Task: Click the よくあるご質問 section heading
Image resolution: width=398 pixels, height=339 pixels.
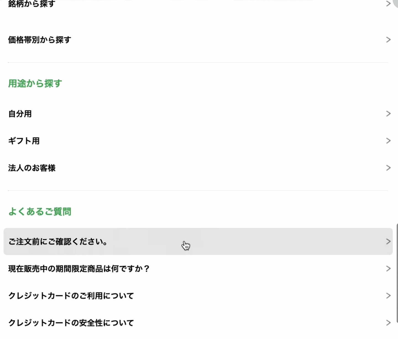Action: tap(40, 211)
